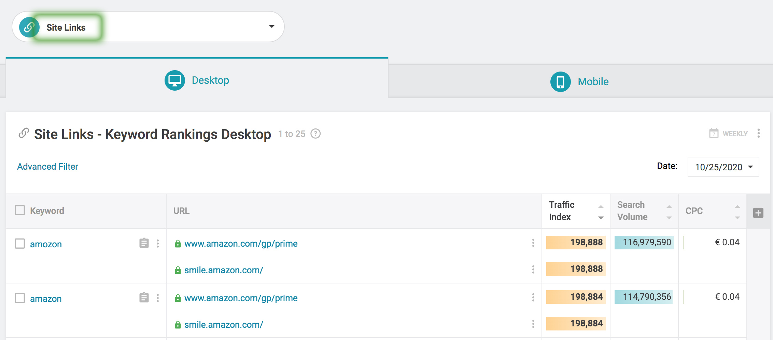Open www.amazon.com/gp/prime link in amozon row

pyautogui.click(x=241, y=244)
